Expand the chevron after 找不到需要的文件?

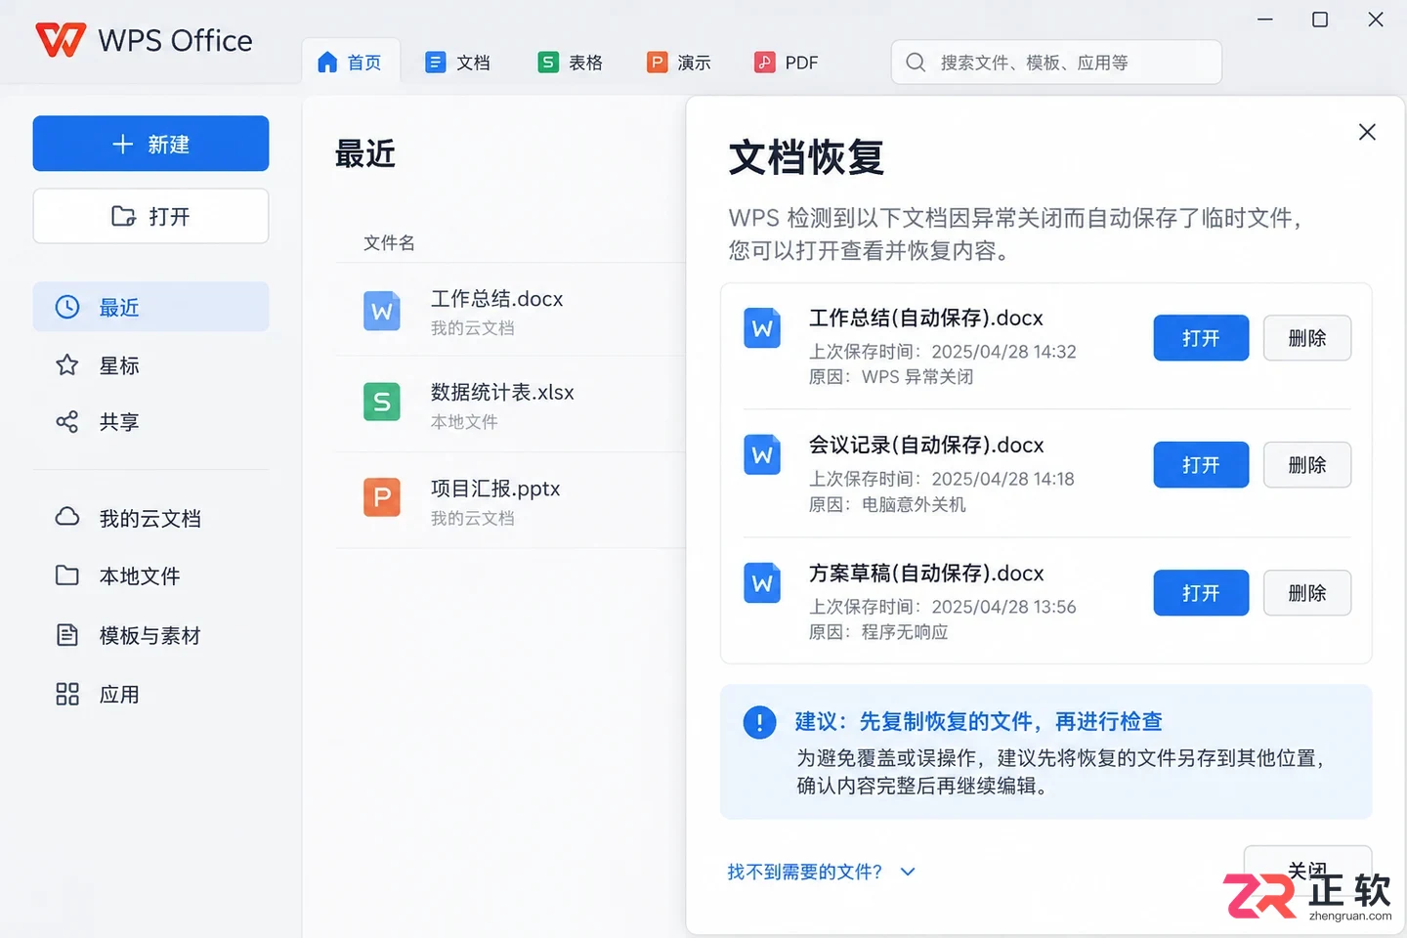click(908, 872)
